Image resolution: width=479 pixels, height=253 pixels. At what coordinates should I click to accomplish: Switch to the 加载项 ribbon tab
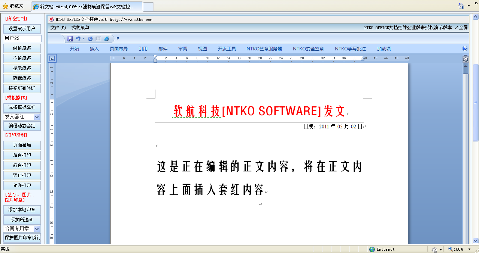(x=384, y=49)
